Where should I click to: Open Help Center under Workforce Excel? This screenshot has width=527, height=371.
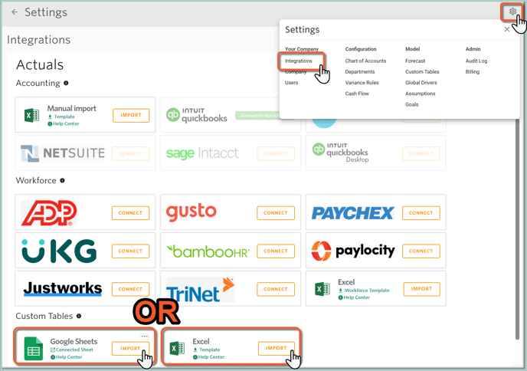[354, 297]
